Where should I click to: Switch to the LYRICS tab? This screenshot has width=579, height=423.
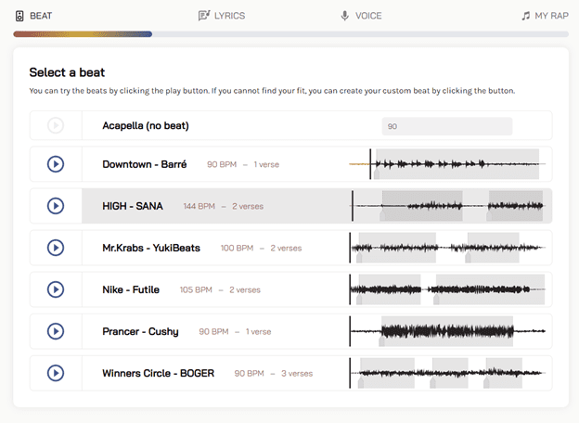click(222, 16)
